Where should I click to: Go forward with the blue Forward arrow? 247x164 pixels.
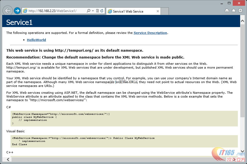(x=17, y=11)
